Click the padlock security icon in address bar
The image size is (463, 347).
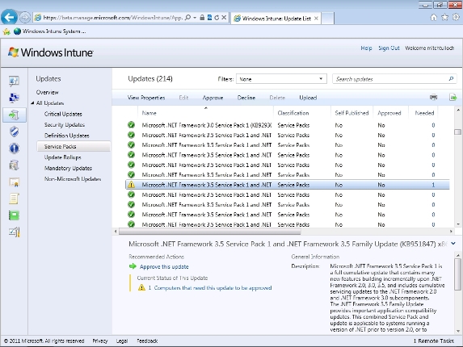pos(202,18)
